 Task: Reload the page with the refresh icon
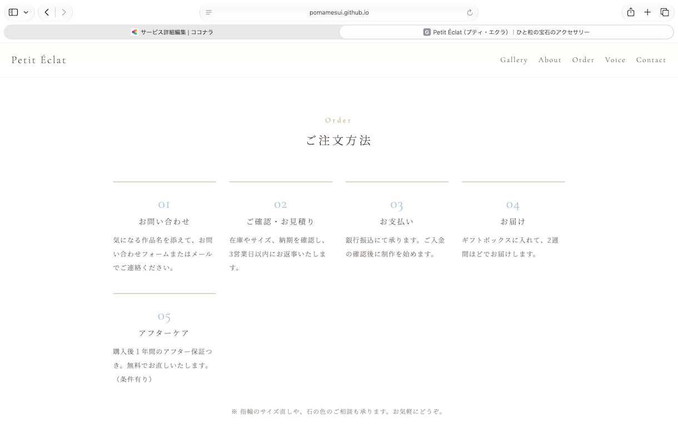point(470,12)
